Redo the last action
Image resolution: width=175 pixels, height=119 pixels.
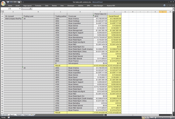15,2
